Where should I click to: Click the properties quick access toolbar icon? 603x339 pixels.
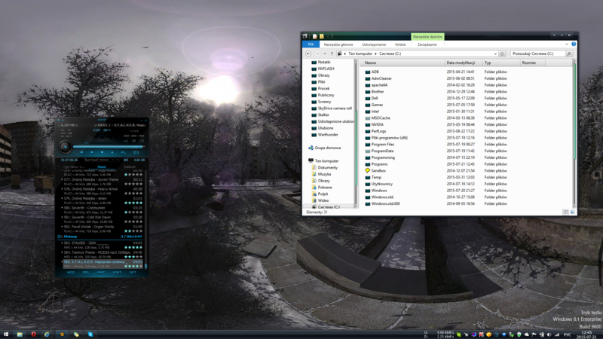314,36
